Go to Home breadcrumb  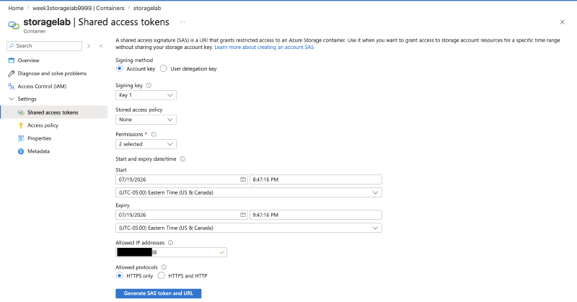pos(16,8)
